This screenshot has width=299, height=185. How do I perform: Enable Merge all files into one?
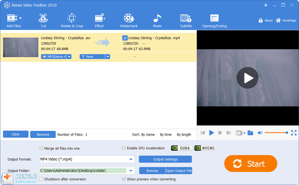(x=41, y=148)
